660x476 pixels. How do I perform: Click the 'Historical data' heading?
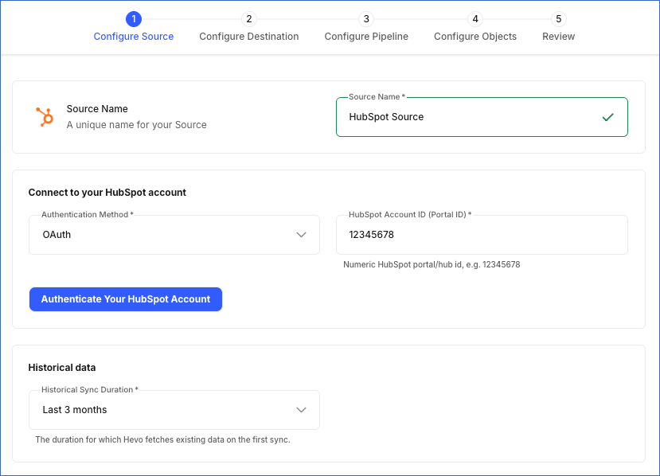62,368
